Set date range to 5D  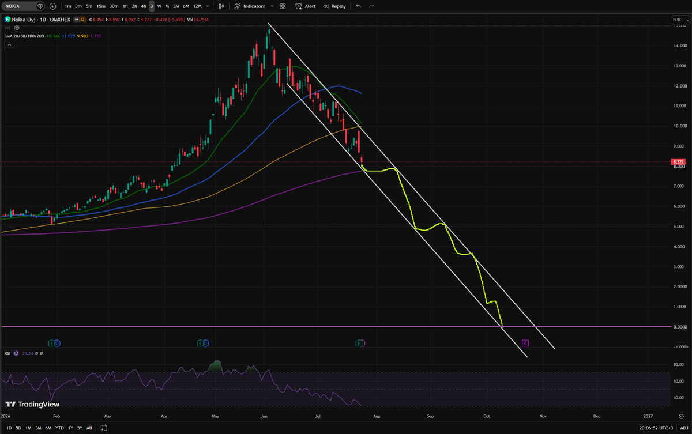coord(18,428)
